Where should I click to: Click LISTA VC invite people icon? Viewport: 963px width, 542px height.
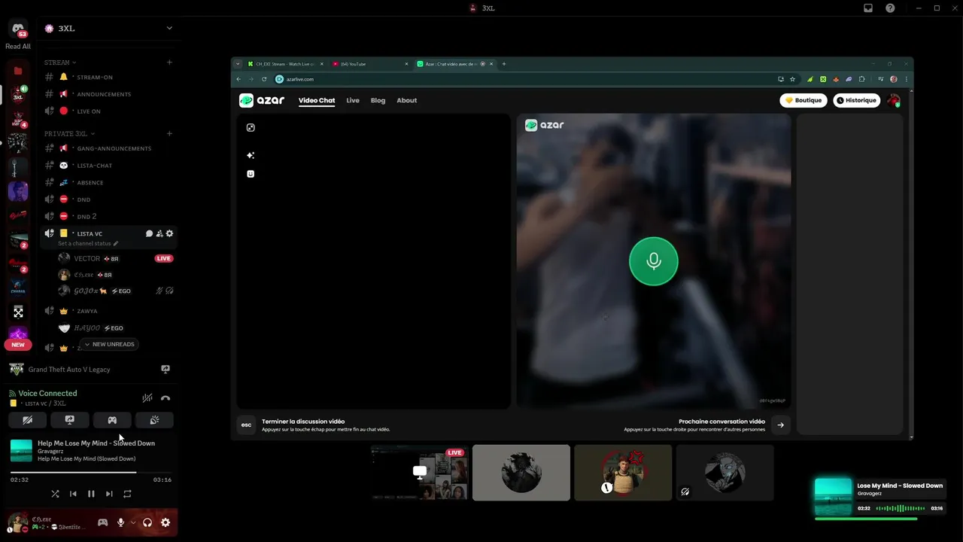tap(159, 233)
